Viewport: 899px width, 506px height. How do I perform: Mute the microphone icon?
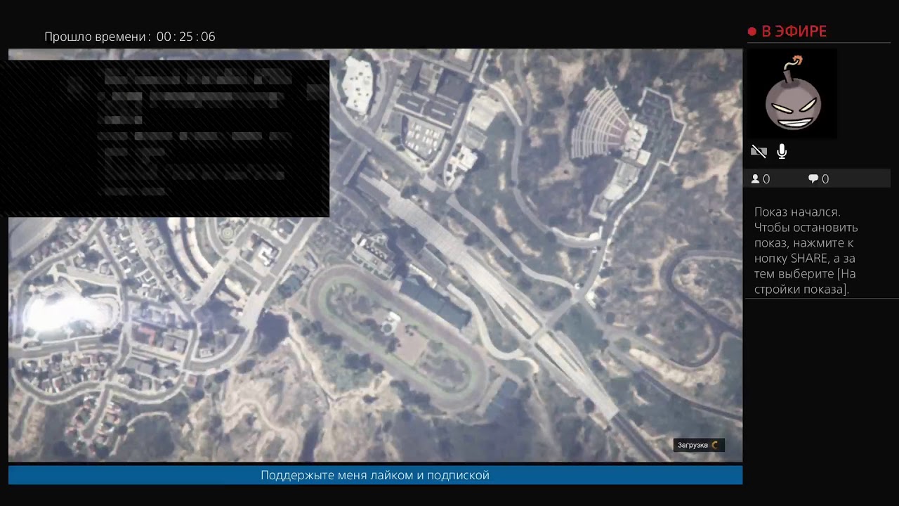[x=782, y=151]
